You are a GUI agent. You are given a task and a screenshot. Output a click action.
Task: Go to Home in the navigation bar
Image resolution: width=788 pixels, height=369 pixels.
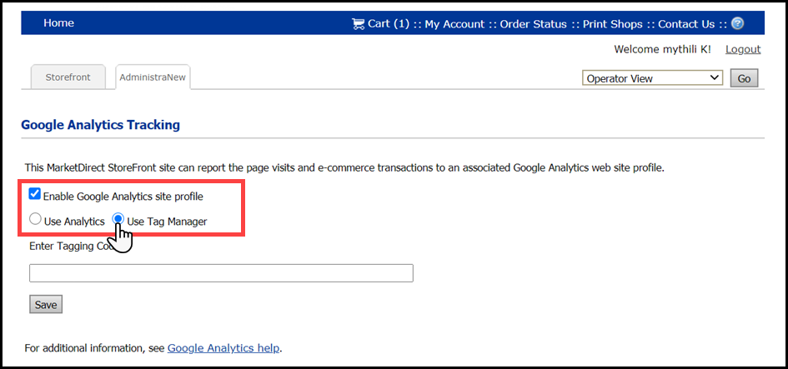click(58, 23)
